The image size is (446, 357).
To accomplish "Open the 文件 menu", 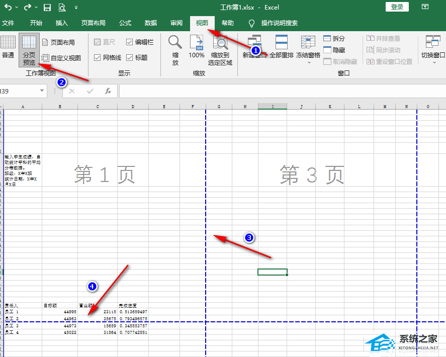I will (x=8, y=23).
